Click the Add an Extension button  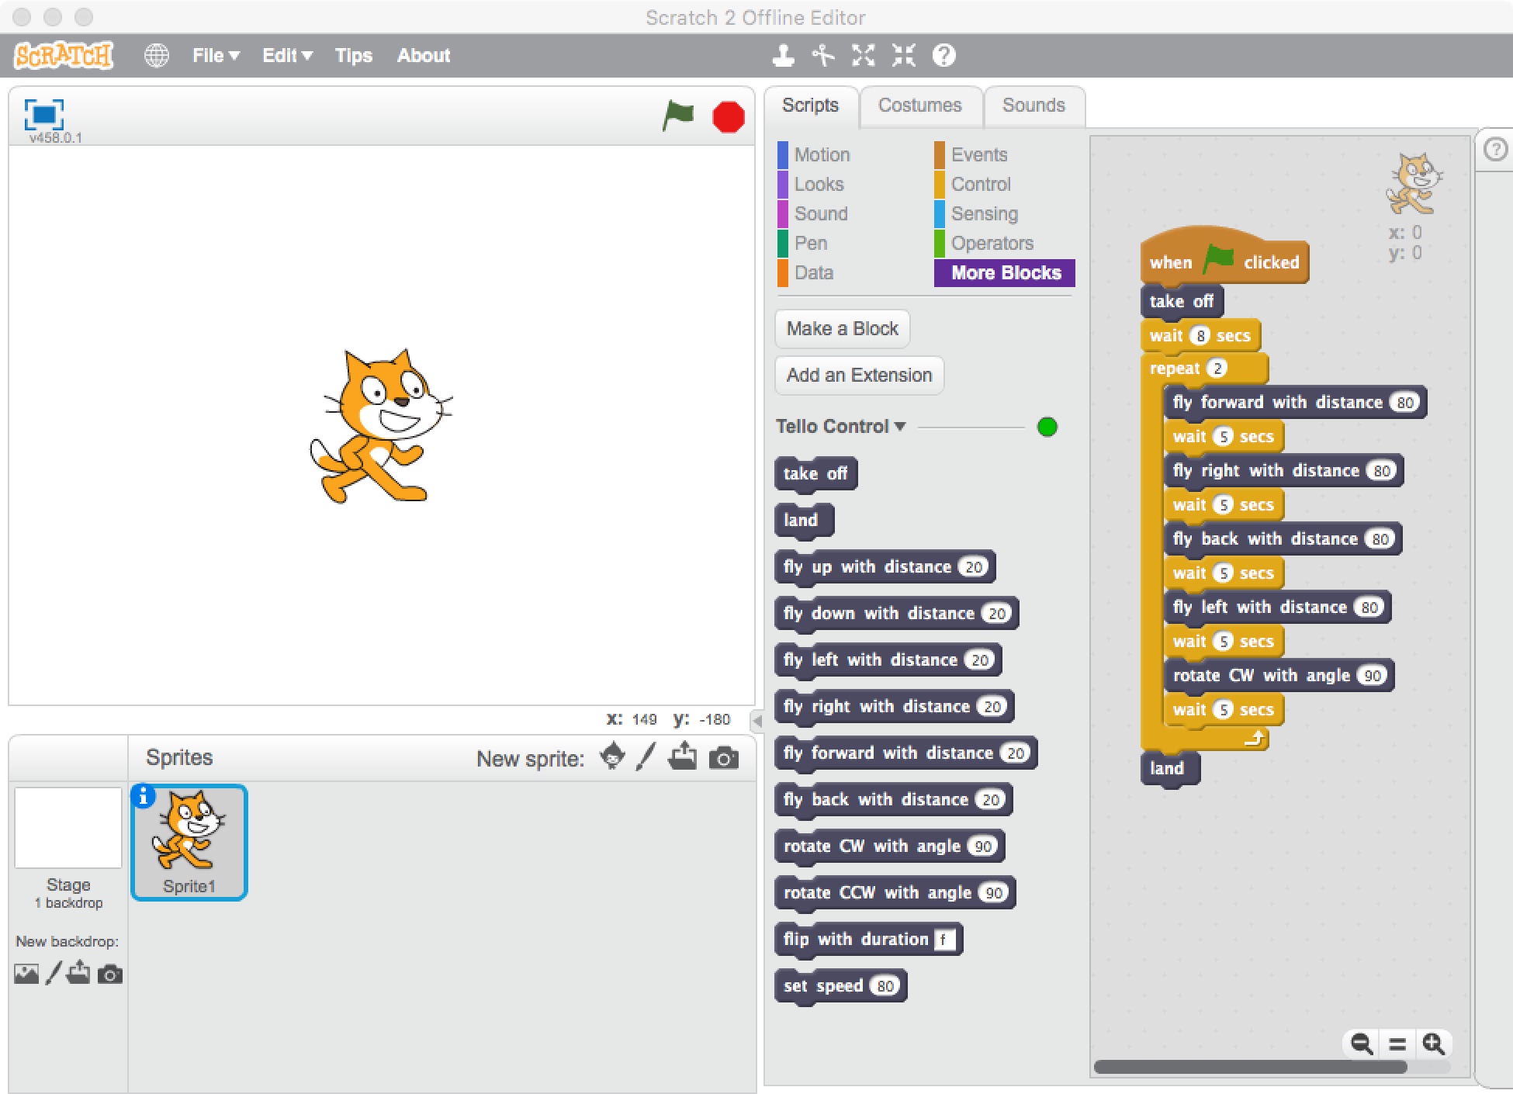tap(860, 375)
